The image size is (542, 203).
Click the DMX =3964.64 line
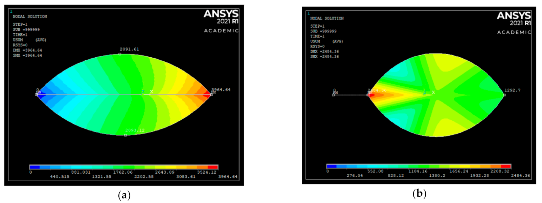tap(27, 50)
